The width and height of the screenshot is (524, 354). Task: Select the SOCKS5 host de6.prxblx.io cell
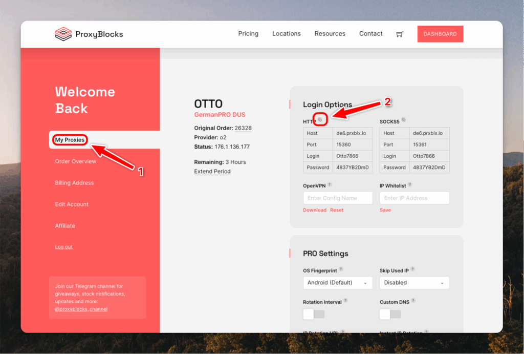(429, 133)
